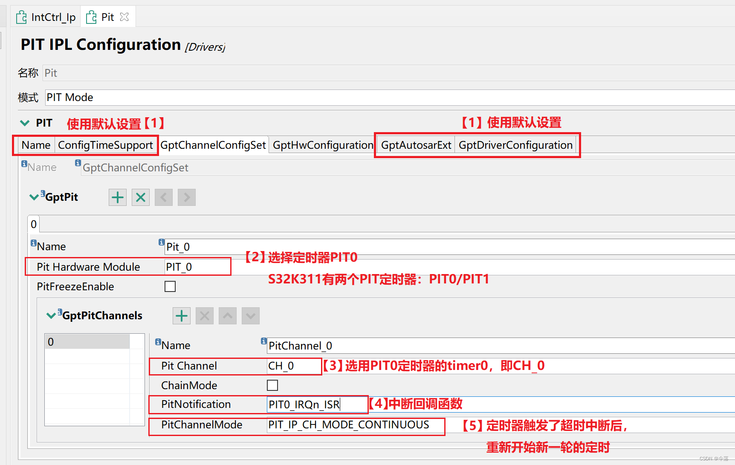
Task: Remove the selected PIT channel
Action: pos(204,315)
